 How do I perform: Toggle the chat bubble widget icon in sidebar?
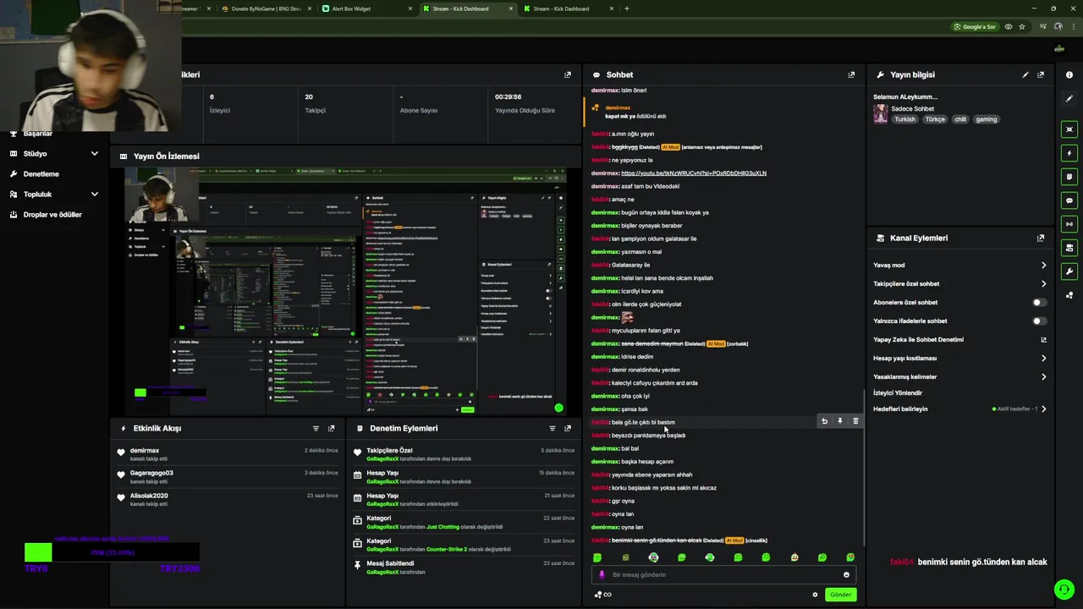pyautogui.click(x=1069, y=200)
